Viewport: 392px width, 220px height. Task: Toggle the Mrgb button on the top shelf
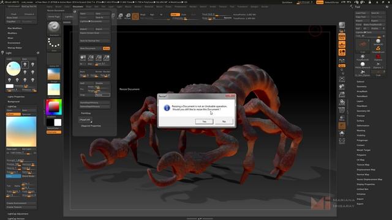click(x=143, y=15)
